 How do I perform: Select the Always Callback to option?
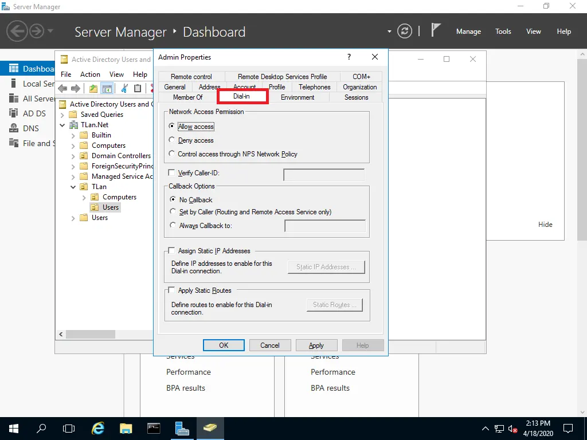point(173,225)
